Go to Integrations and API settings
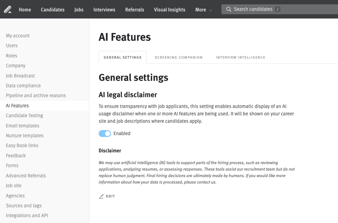 [27, 215]
